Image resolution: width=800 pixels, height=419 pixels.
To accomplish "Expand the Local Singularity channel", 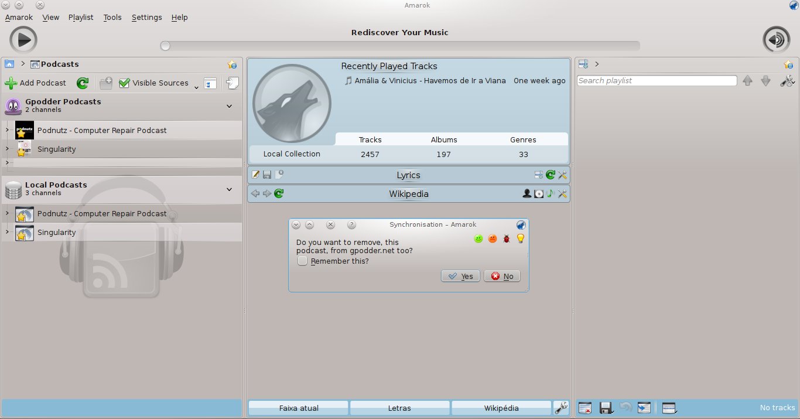I will (x=7, y=232).
